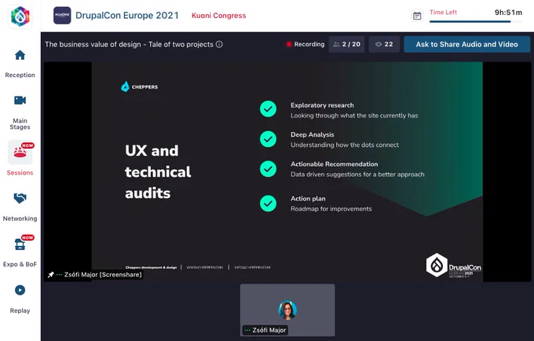Viewport: 534px width, 341px height.
Task: Click the Kuoni logo badge
Action: click(x=62, y=16)
